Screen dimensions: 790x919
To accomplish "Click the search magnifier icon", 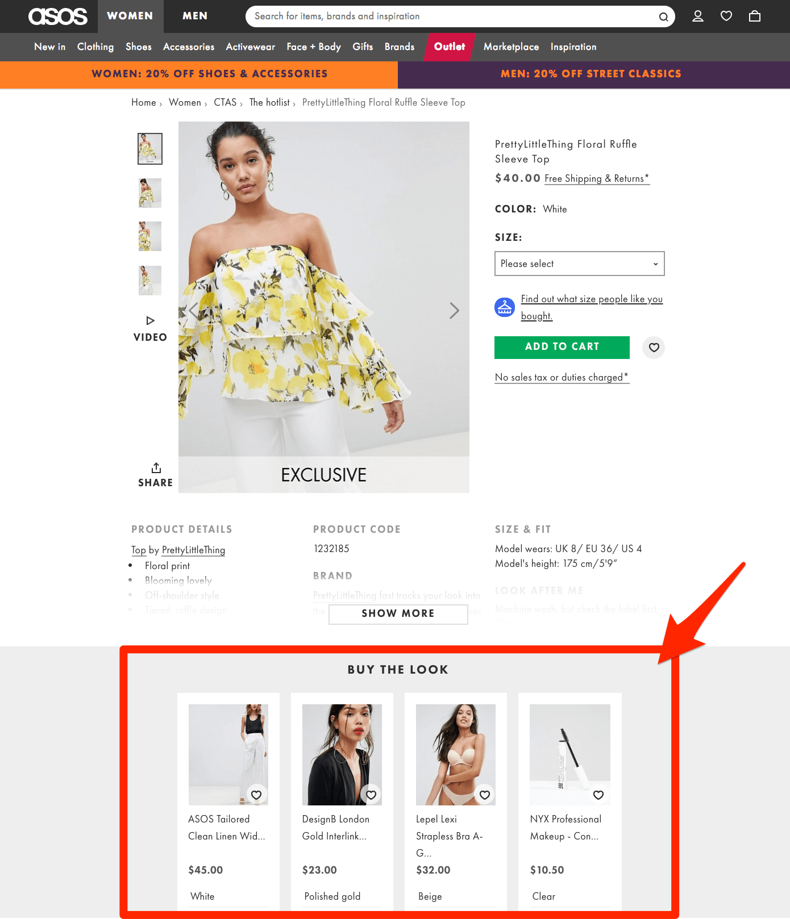I will pyautogui.click(x=663, y=17).
